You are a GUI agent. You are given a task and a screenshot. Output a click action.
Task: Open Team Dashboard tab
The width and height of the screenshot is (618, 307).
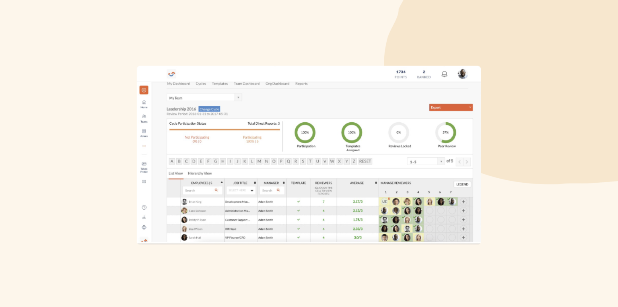tap(247, 84)
